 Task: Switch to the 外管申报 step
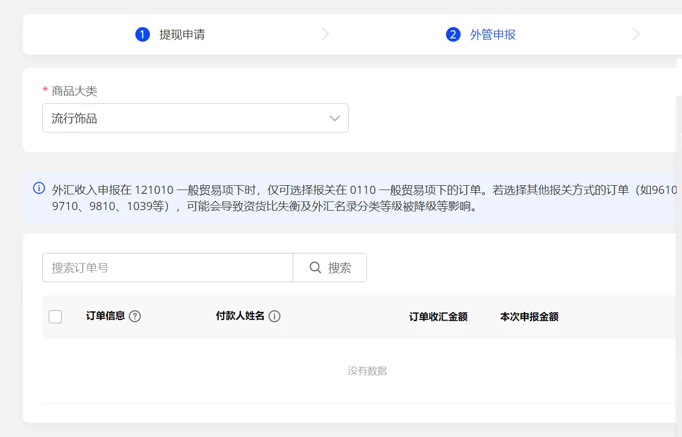click(493, 35)
